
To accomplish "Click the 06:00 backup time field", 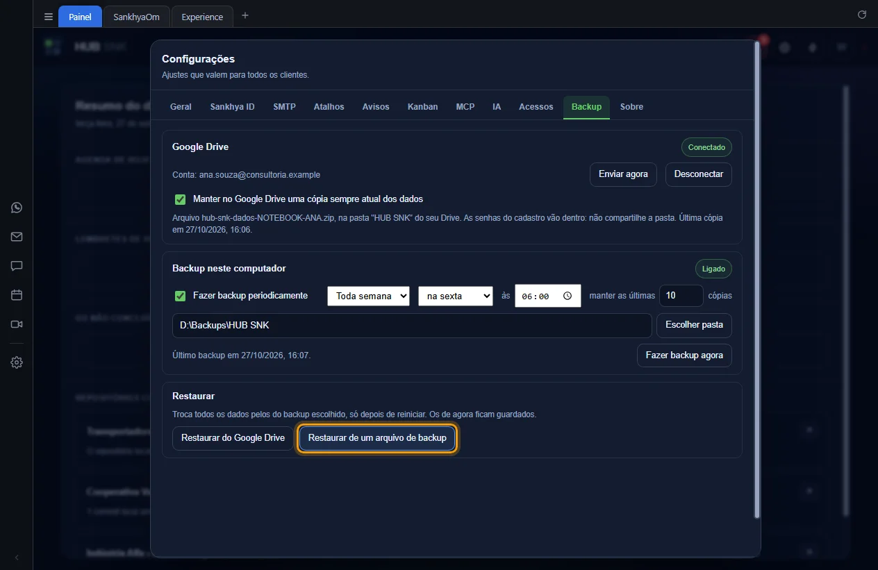I will [547, 296].
